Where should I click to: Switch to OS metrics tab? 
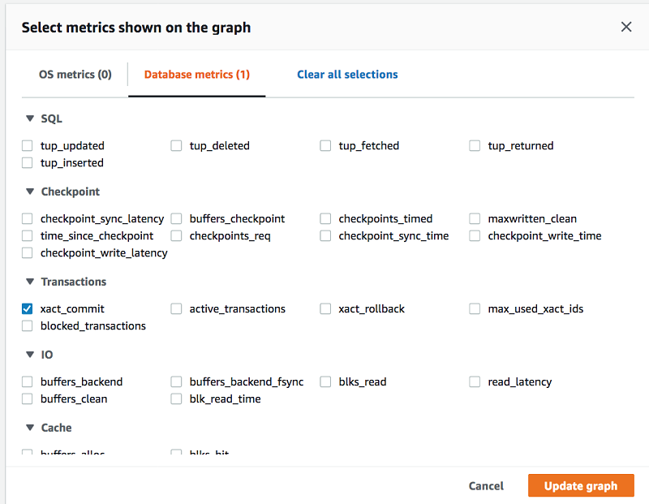coord(75,75)
